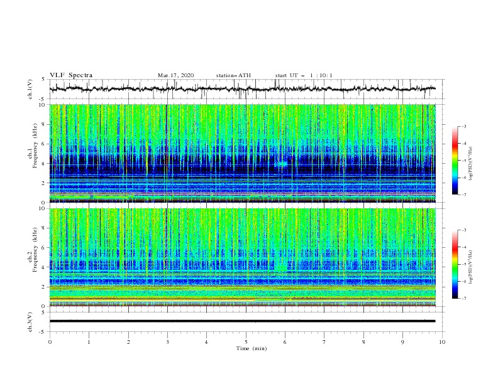Image resolution: width=498 pixels, height=384 pixels.
Task: Click the green emission patch near 4 kHz in ch.2
Action: [x=281, y=267]
